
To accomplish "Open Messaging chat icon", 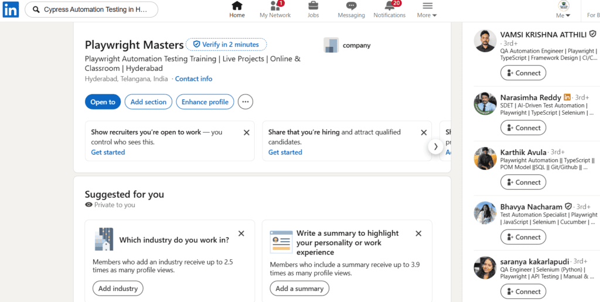I will pyautogui.click(x=352, y=6).
